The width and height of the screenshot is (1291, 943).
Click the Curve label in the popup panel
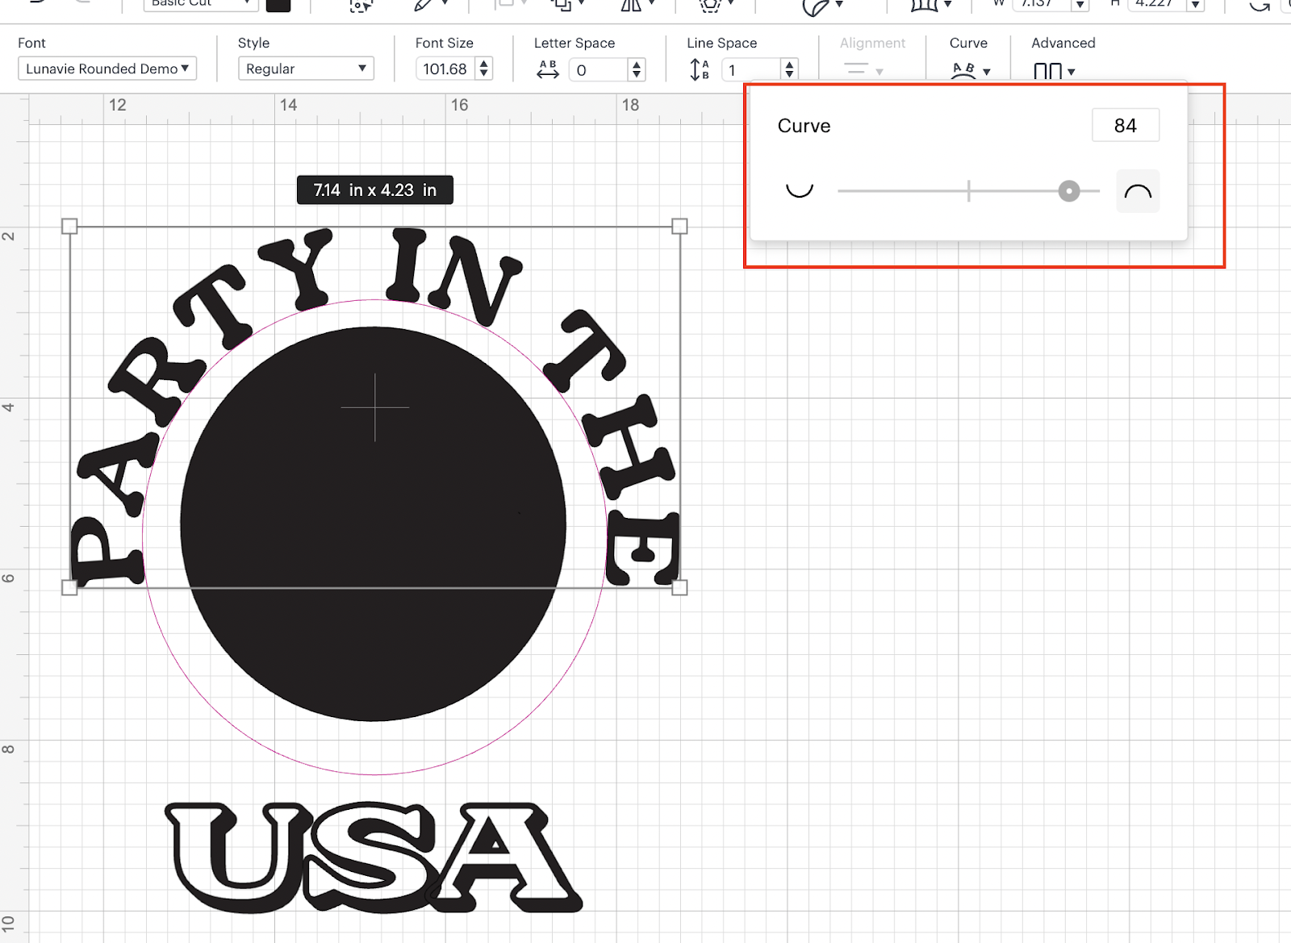(x=804, y=126)
